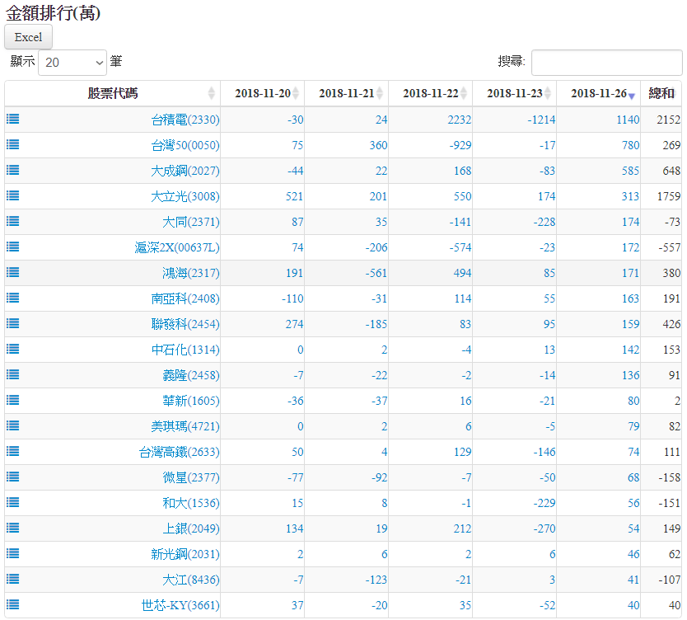Sort table by the 2018-11-26 column
687x620 pixels.
[598, 93]
